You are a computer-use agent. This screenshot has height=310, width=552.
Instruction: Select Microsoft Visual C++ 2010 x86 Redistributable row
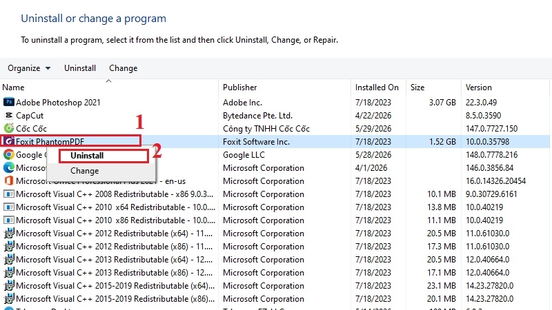(x=275, y=220)
